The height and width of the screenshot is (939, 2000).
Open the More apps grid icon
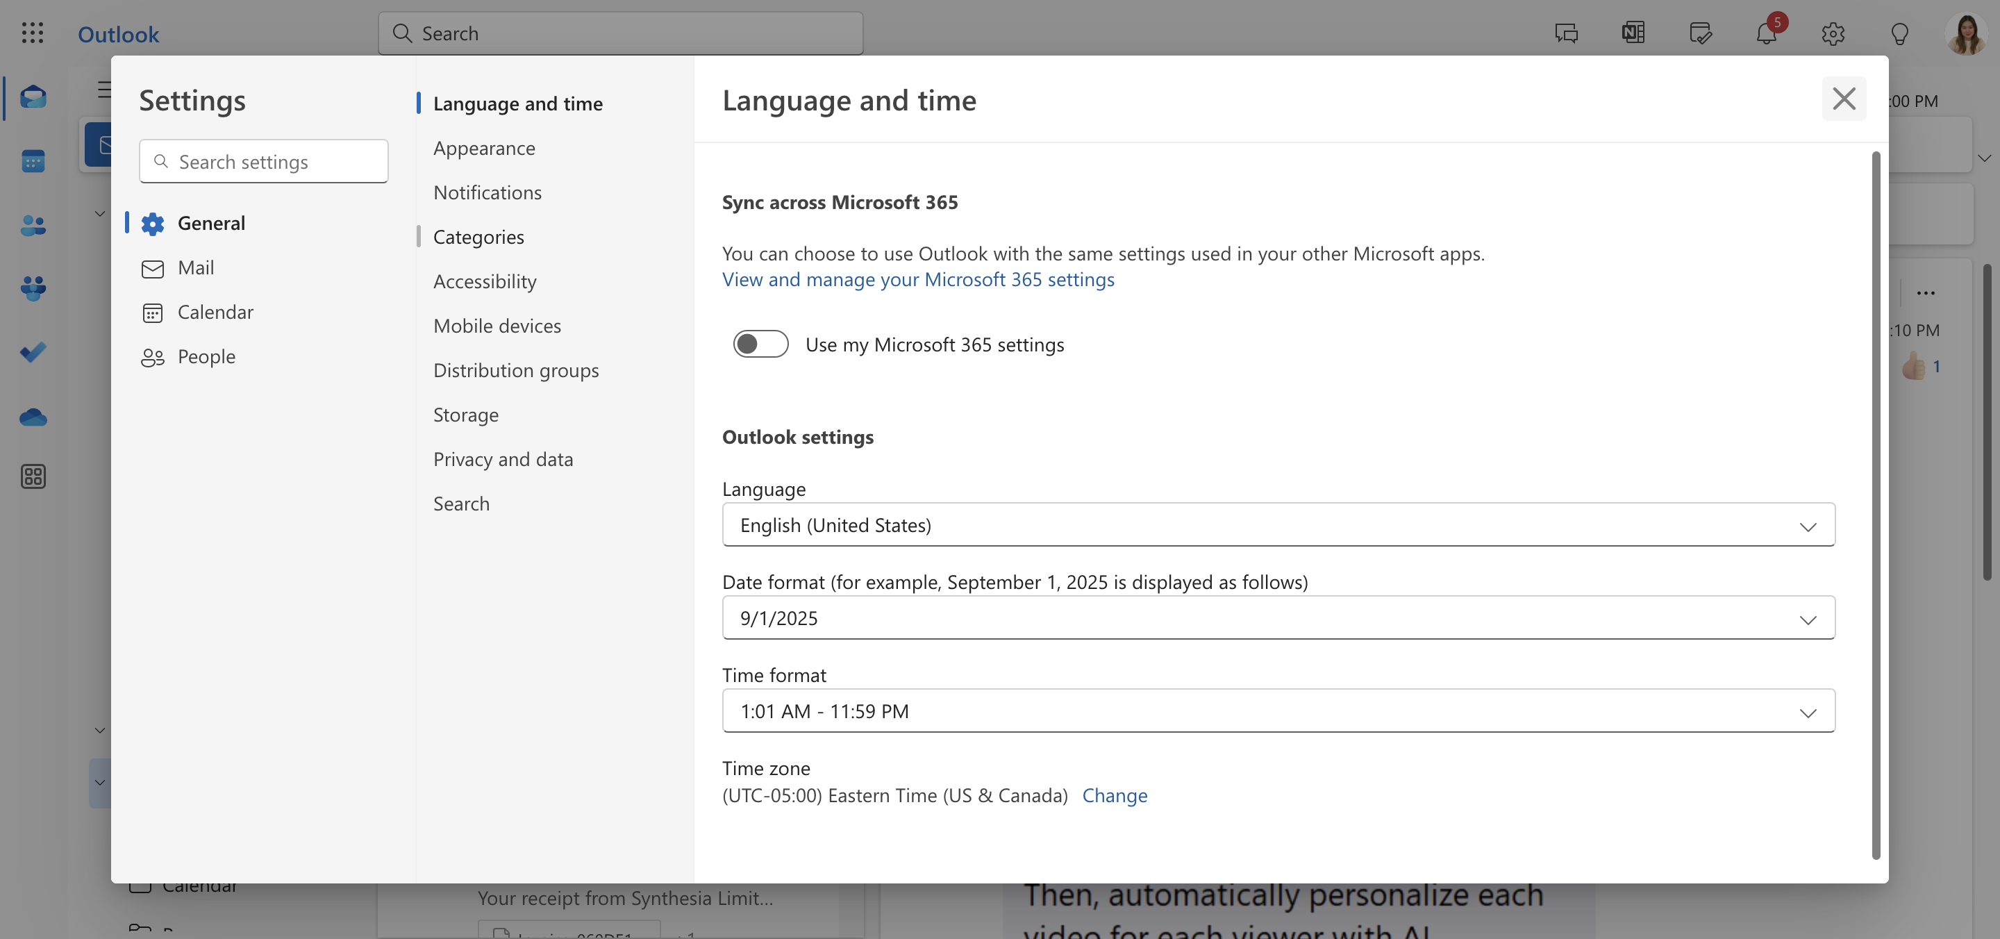[x=33, y=476]
